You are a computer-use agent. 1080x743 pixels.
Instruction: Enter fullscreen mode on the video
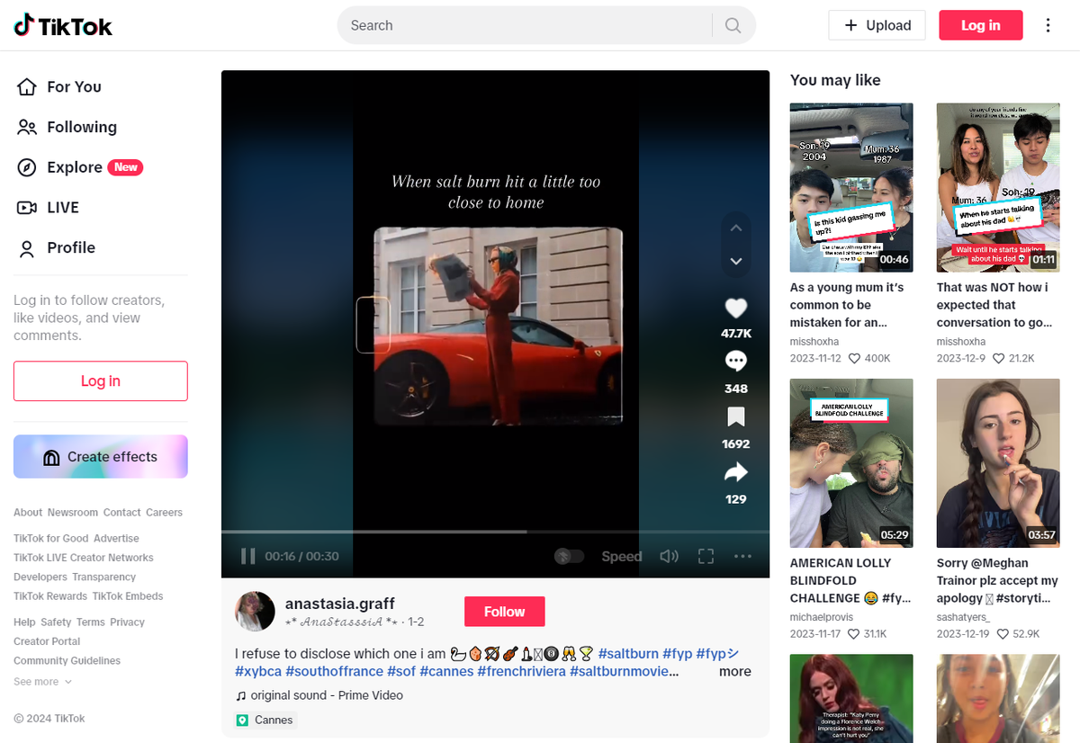click(x=706, y=557)
